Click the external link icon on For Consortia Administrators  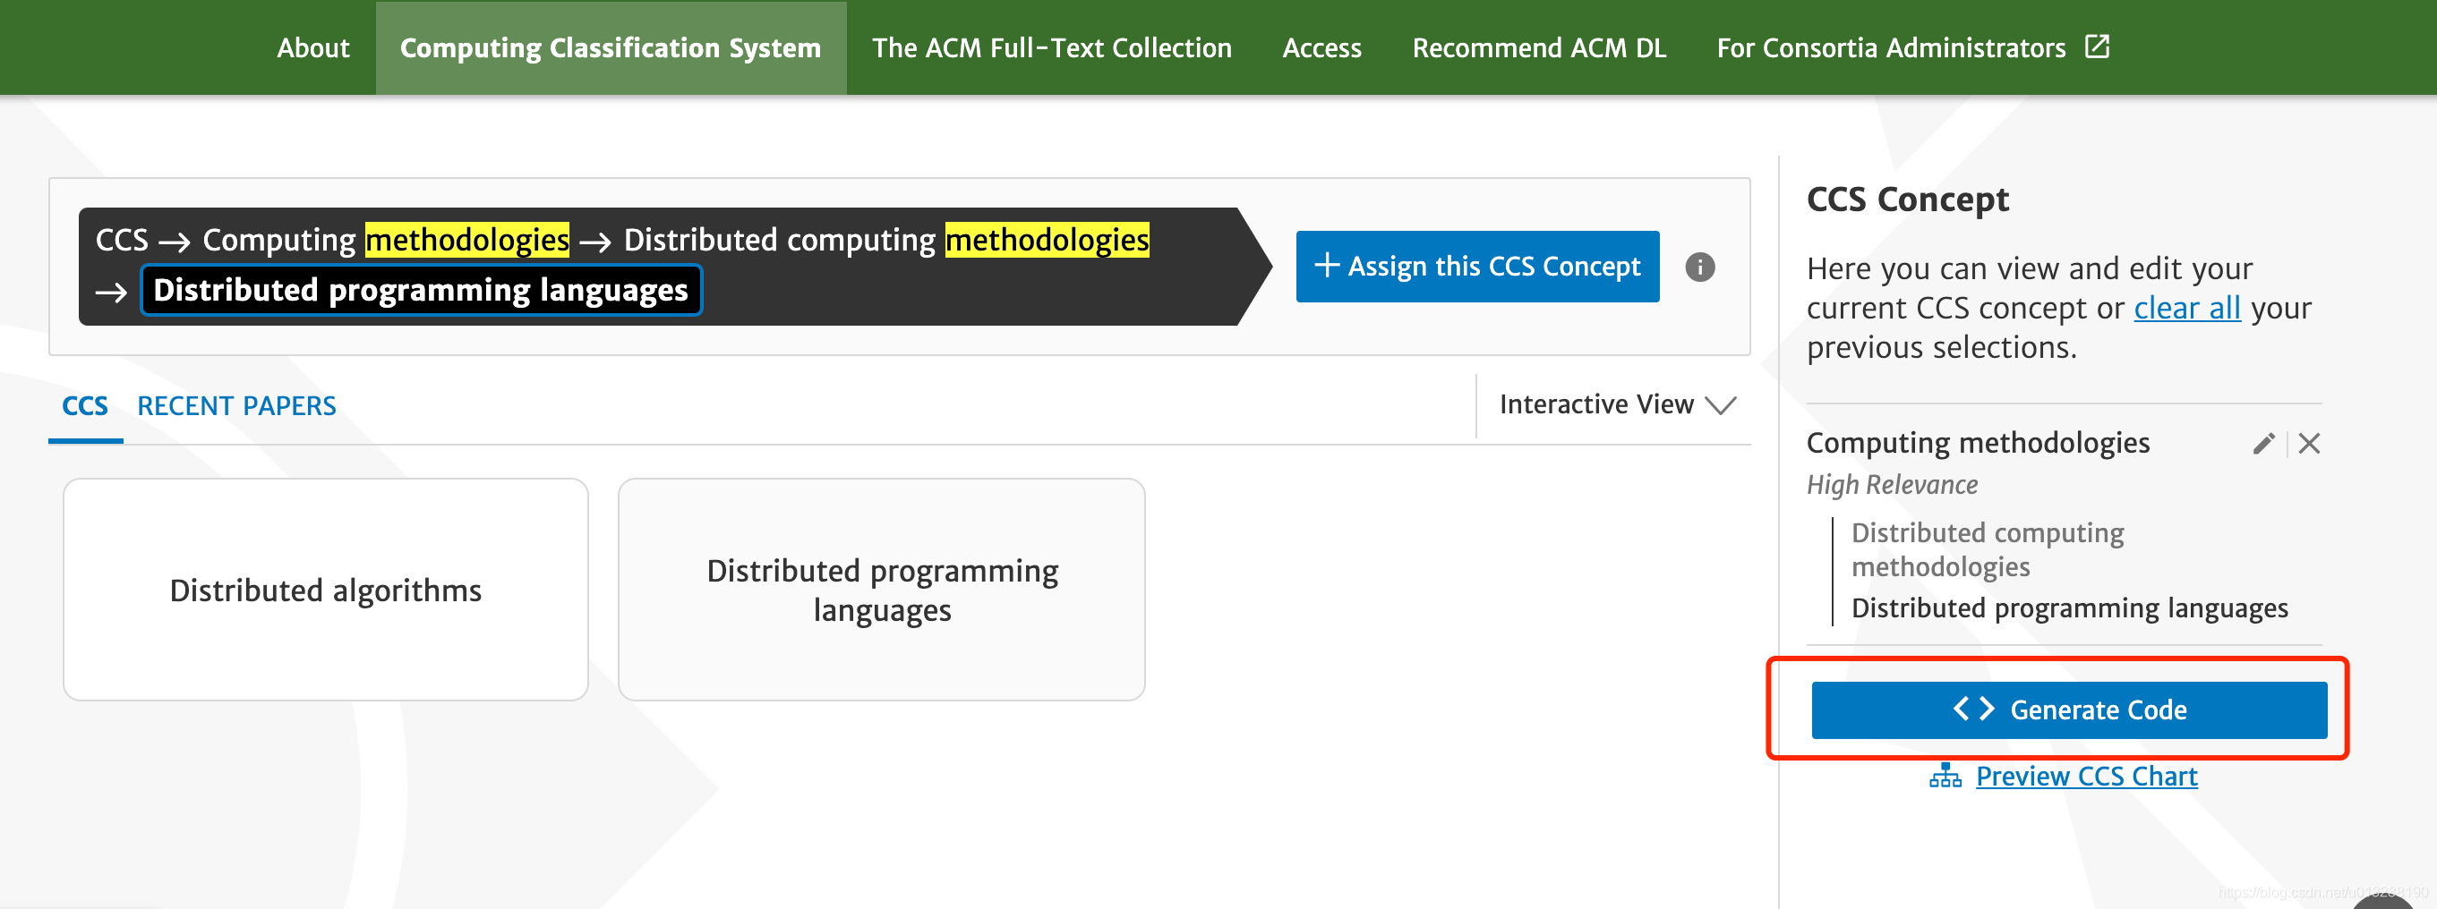2099,46
